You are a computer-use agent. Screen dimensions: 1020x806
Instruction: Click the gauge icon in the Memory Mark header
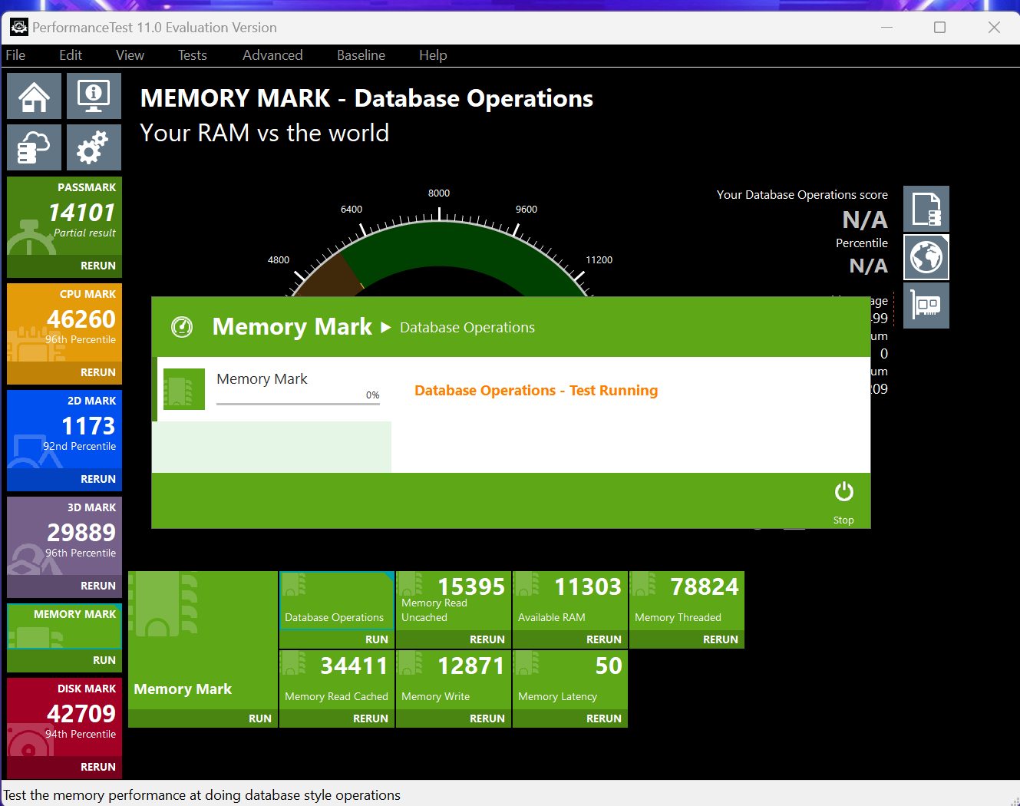coord(182,327)
